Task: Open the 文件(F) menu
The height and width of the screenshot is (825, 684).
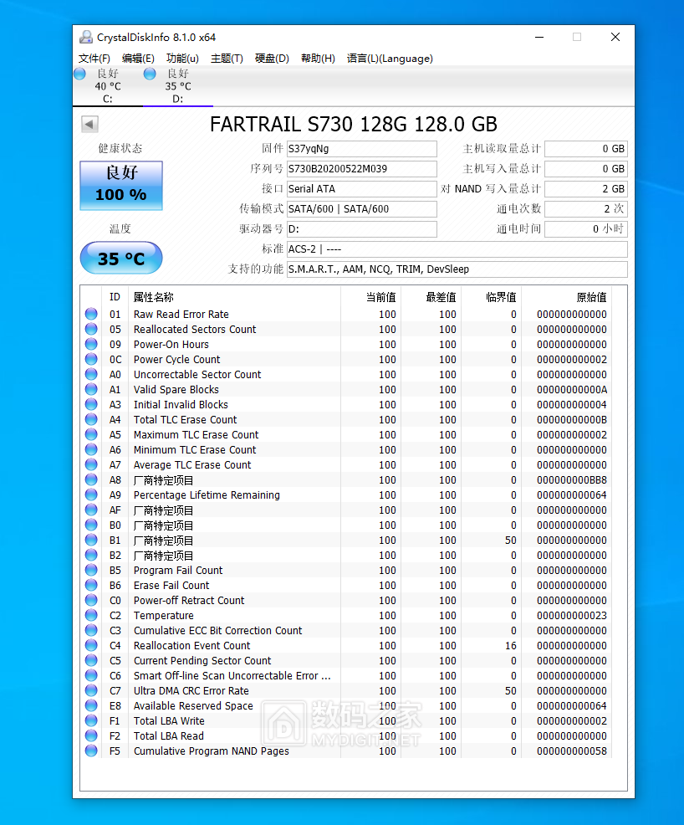Action: [x=94, y=59]
